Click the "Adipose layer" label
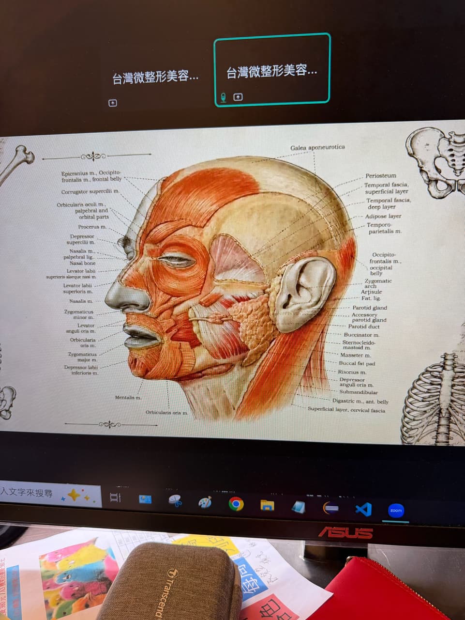Image resolution: width=465 pixels, height=620 pixels. coord(383,216)
